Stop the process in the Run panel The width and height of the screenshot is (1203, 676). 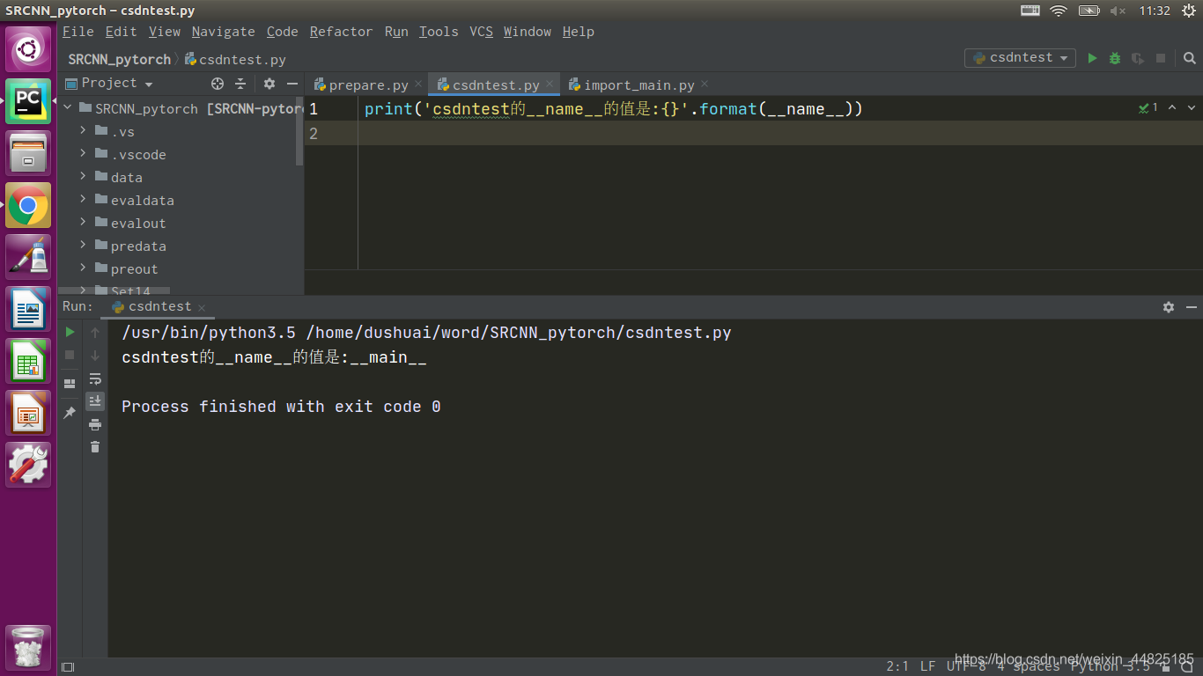70,355
